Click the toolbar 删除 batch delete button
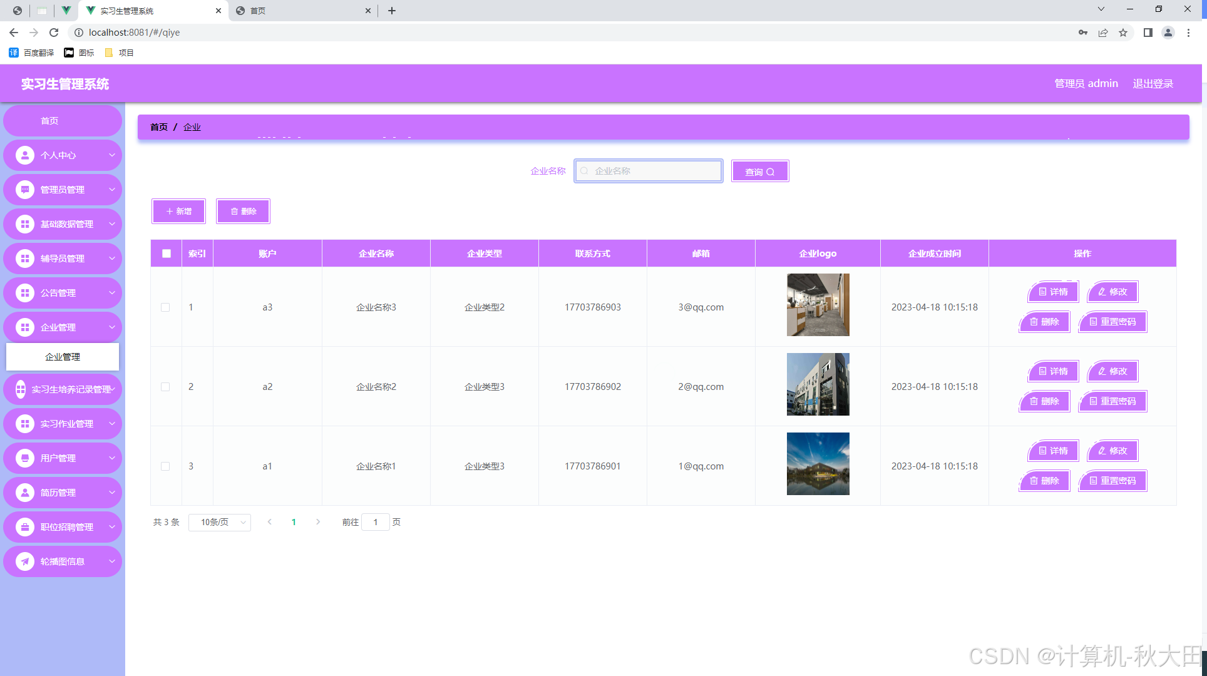 [x=243, y=212]
